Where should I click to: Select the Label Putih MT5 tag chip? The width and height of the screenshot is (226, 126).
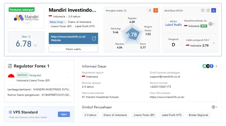(x=172, y=115)
